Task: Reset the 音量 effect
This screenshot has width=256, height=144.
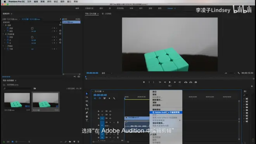Action: [60, 25]
